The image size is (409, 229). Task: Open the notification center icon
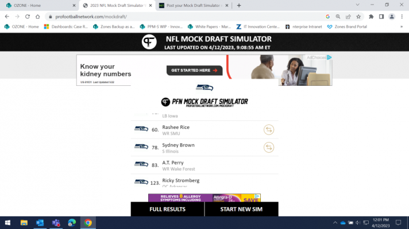click(398, 223)
